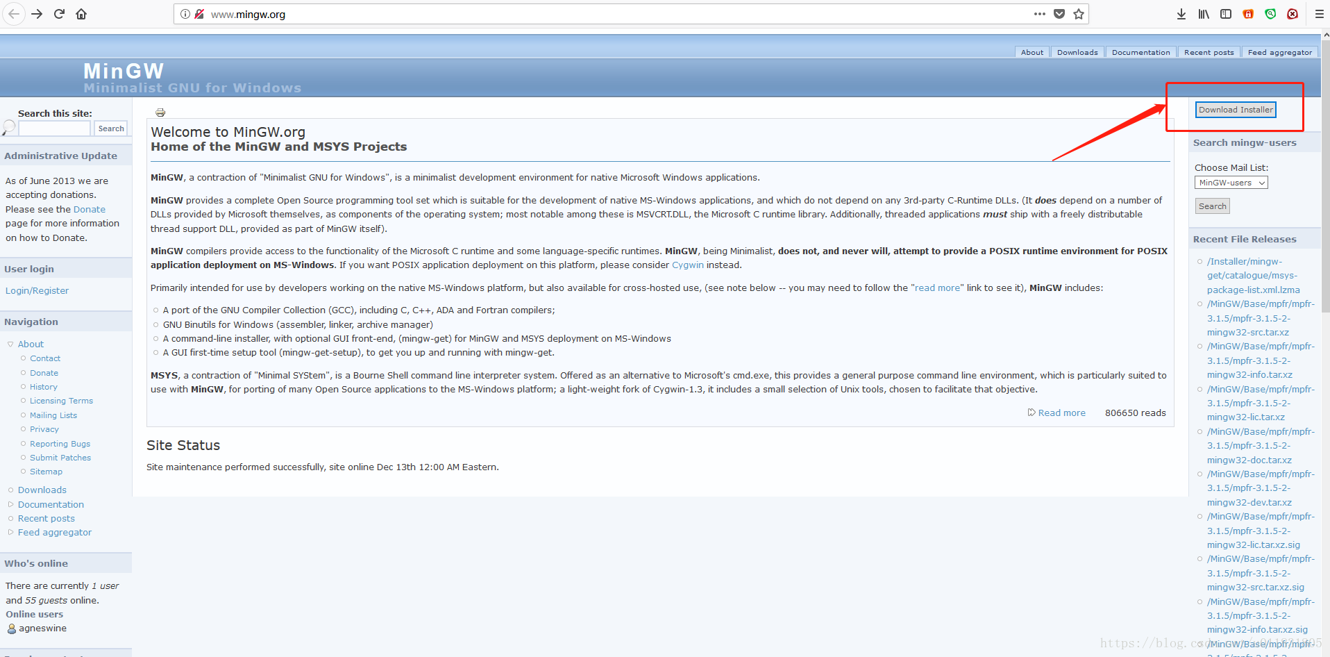The width and height of the screenshot is (1330, 657).
Task: Open the Sitemap navigation link
Action: (x=46, y=472)
